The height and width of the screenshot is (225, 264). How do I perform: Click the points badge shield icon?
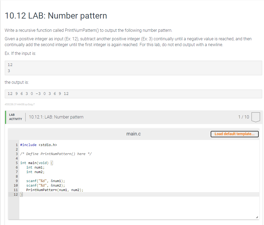point(255,117)
